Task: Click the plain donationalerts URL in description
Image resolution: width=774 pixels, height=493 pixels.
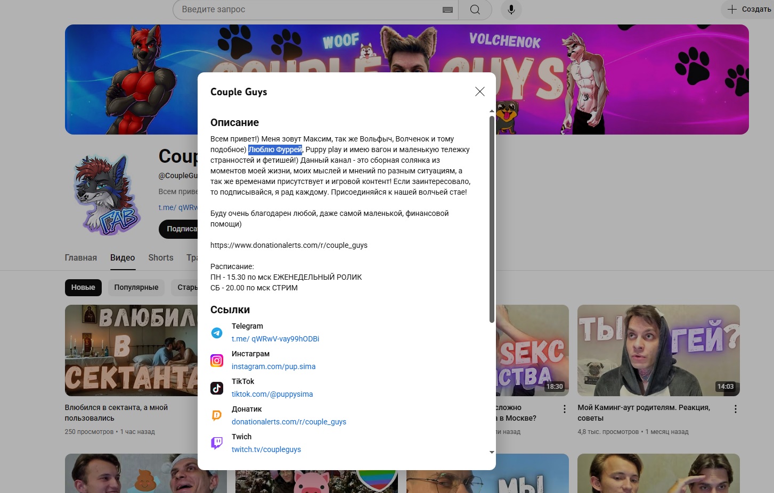Action: pos(289,245)
